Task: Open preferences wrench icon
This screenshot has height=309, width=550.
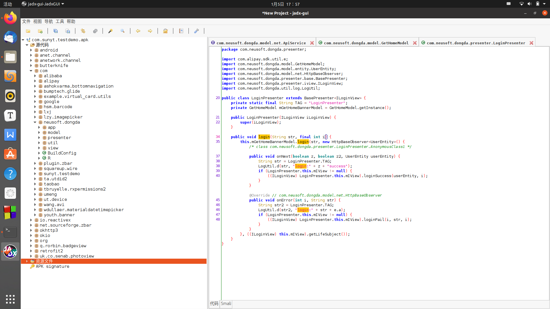Action: pos(197,31)
